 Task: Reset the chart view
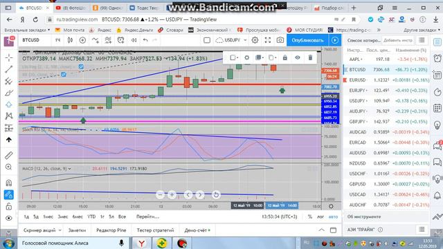click(216, 195)
